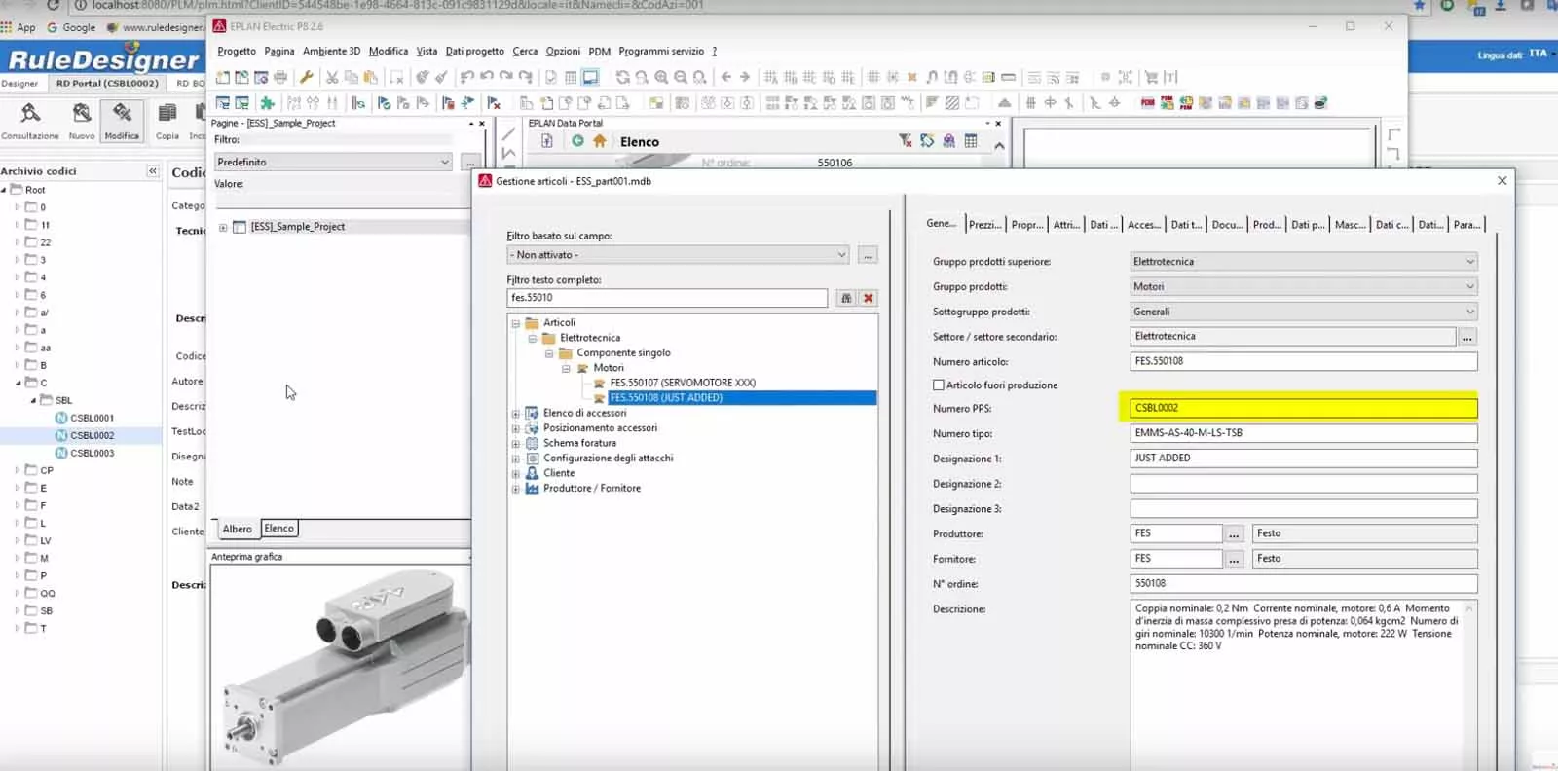Select the Cliente tree item
1558x771 pixels.
[x=559, y=474]
